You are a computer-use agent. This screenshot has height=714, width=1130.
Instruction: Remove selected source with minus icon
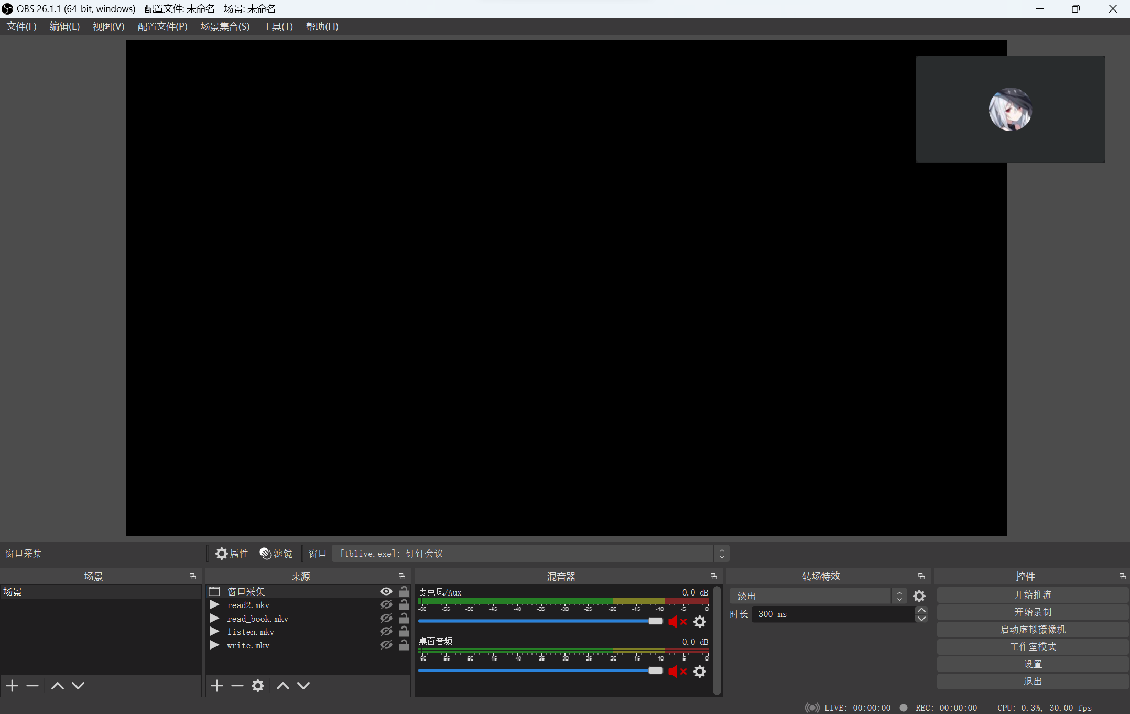tap(237, 686)
